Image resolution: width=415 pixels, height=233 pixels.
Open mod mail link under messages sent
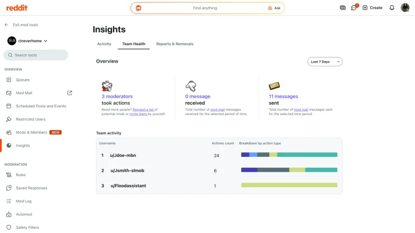pyautogui.click(x=301, y=110)
